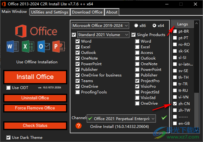The height and width of the screenshot is (142, 203).
Task: Click the language list scroll-up arrow
Action: (x=196, y=24)
